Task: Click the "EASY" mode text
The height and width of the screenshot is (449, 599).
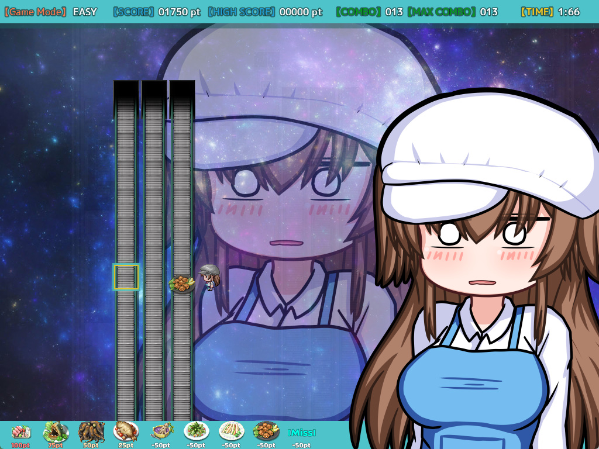Action: pos(85,12)
